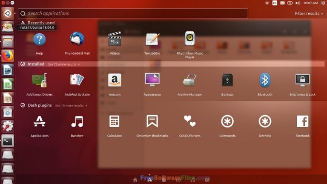Expand See 72 more results

tap(64, 64)
